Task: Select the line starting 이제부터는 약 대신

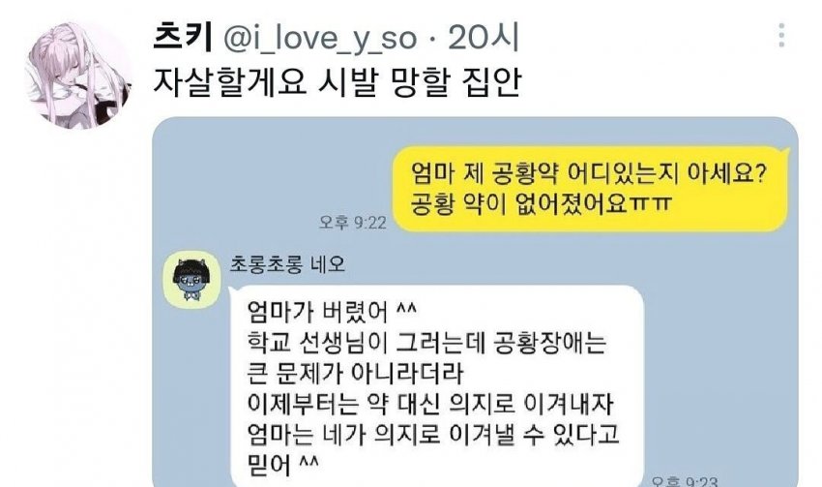Action: (x=430, y=403)
